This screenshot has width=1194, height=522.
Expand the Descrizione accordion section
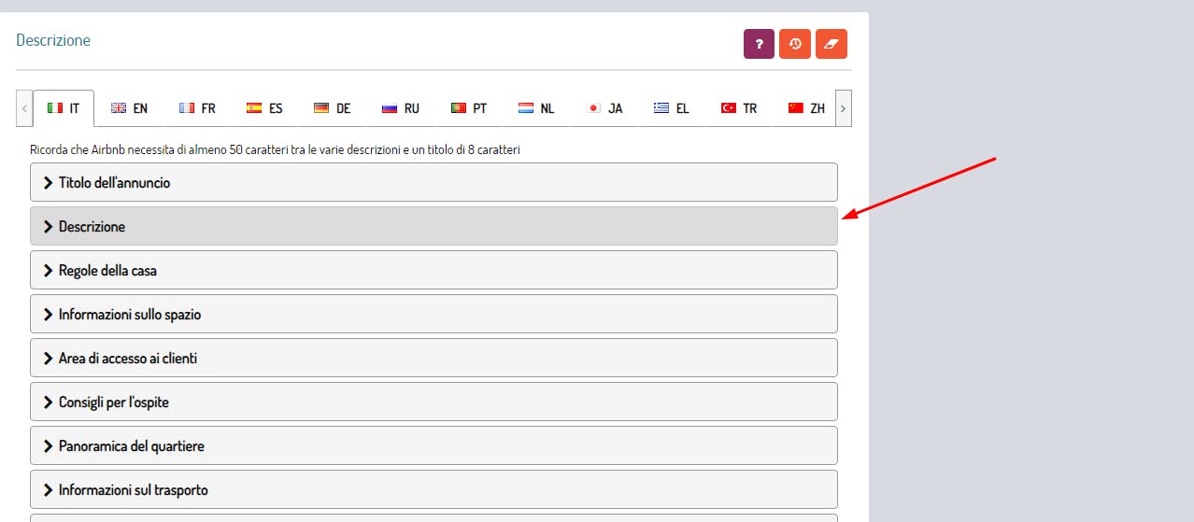434,226
